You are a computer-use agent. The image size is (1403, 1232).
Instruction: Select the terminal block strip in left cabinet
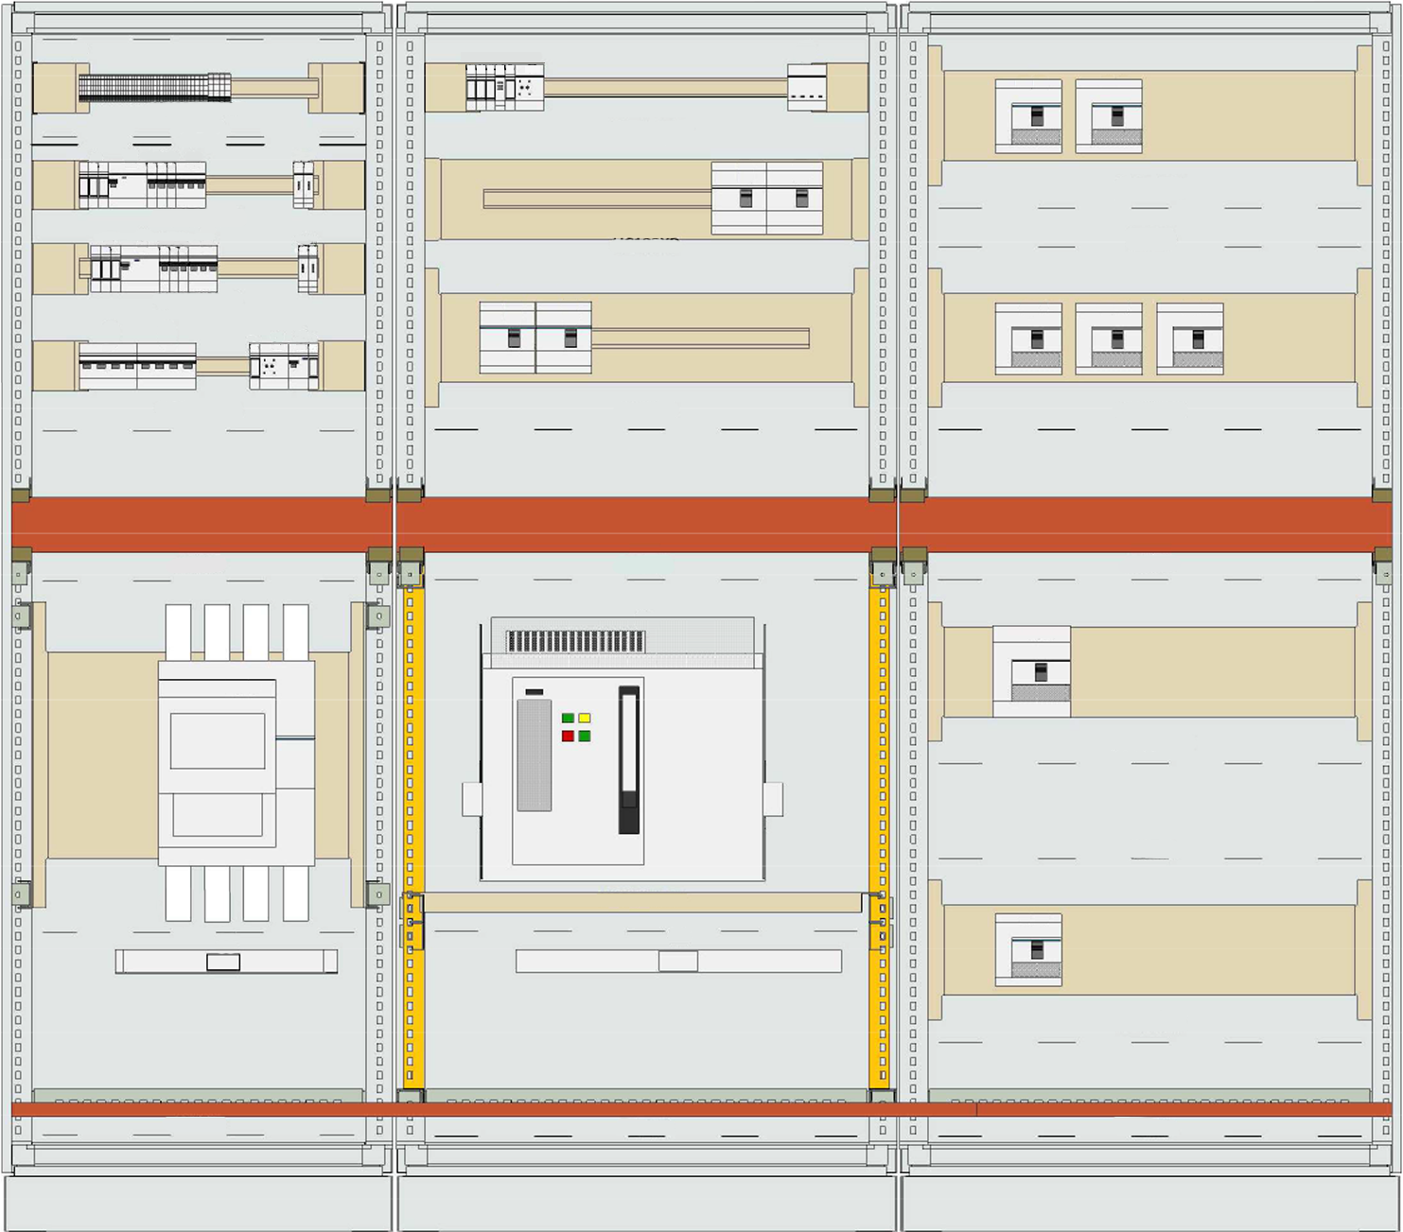pos(154,88)
